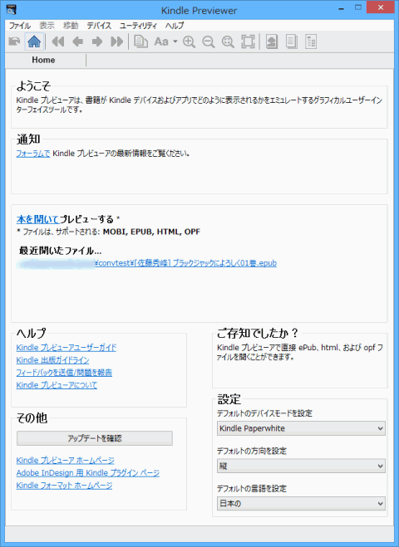Open the ファイル menu

pos(20,26)
